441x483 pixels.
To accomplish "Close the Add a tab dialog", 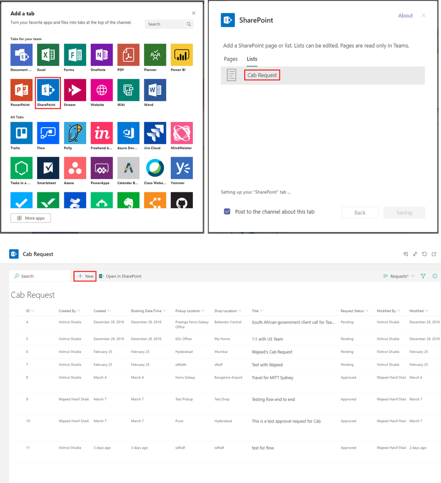I will (x=193, y=13).
